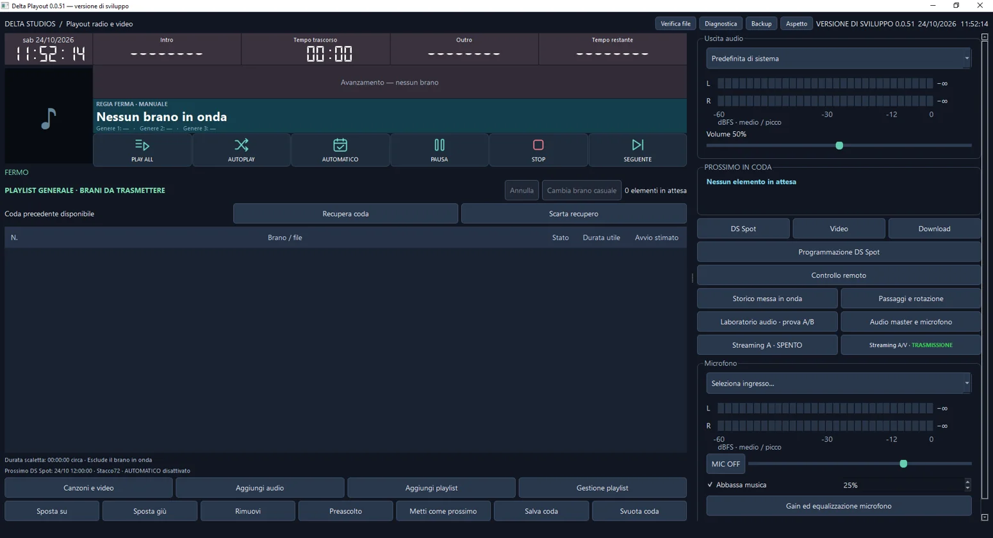Open Audio master e microfono
The height and width of the screenshot is (538, 993).
[910, 322]
